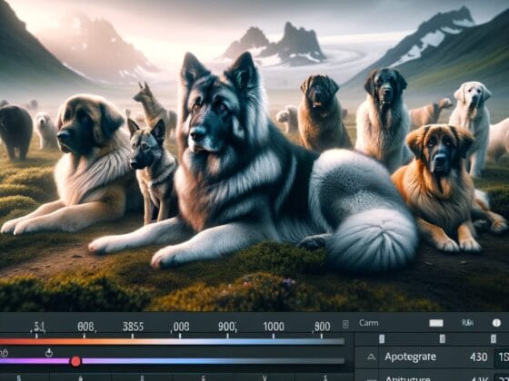Open the 1S box next to Apotegrate
Viewport: 509px width, 381px height.
[502, 357]
